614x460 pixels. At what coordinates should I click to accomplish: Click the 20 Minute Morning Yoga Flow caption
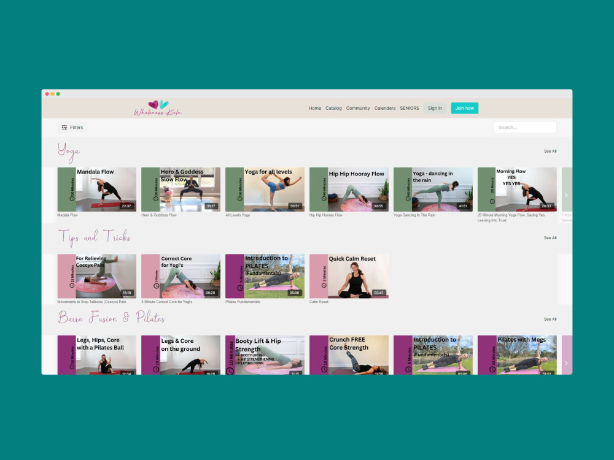[x=511, y=218]
